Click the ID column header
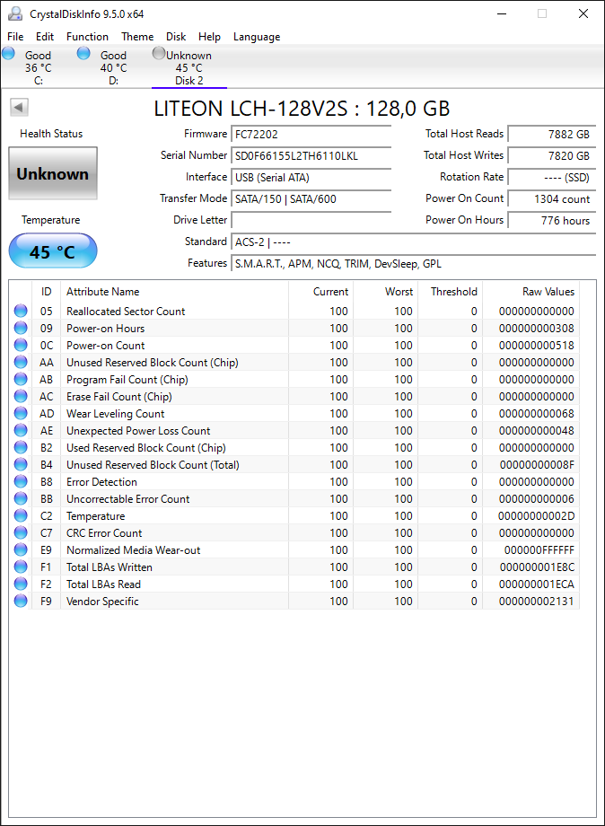Image resolution: width=605 pixels, height=826 pixels. [x=47, y=291]
